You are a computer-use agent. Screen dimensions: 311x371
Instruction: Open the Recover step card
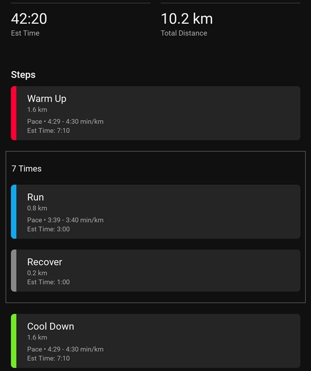coord(156,271)
